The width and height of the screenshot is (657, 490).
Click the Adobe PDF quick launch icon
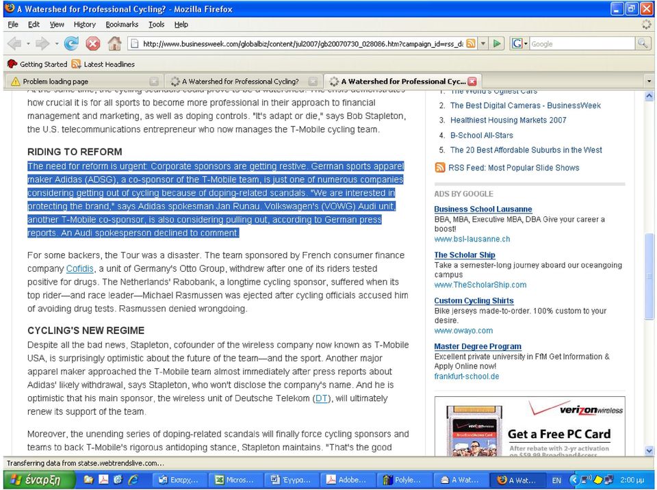(x=103, y=480)
